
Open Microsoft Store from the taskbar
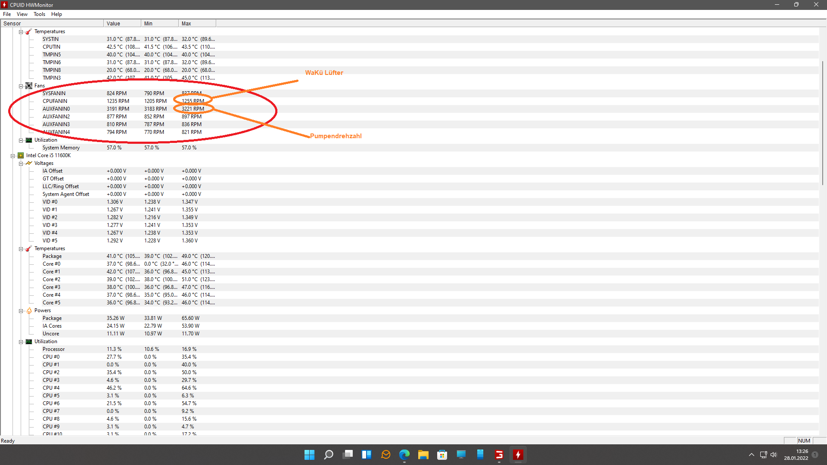click(x=442, y=455)
